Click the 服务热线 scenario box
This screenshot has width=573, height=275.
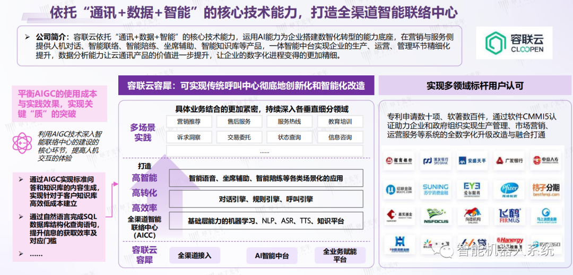click(x=290, y=122)
